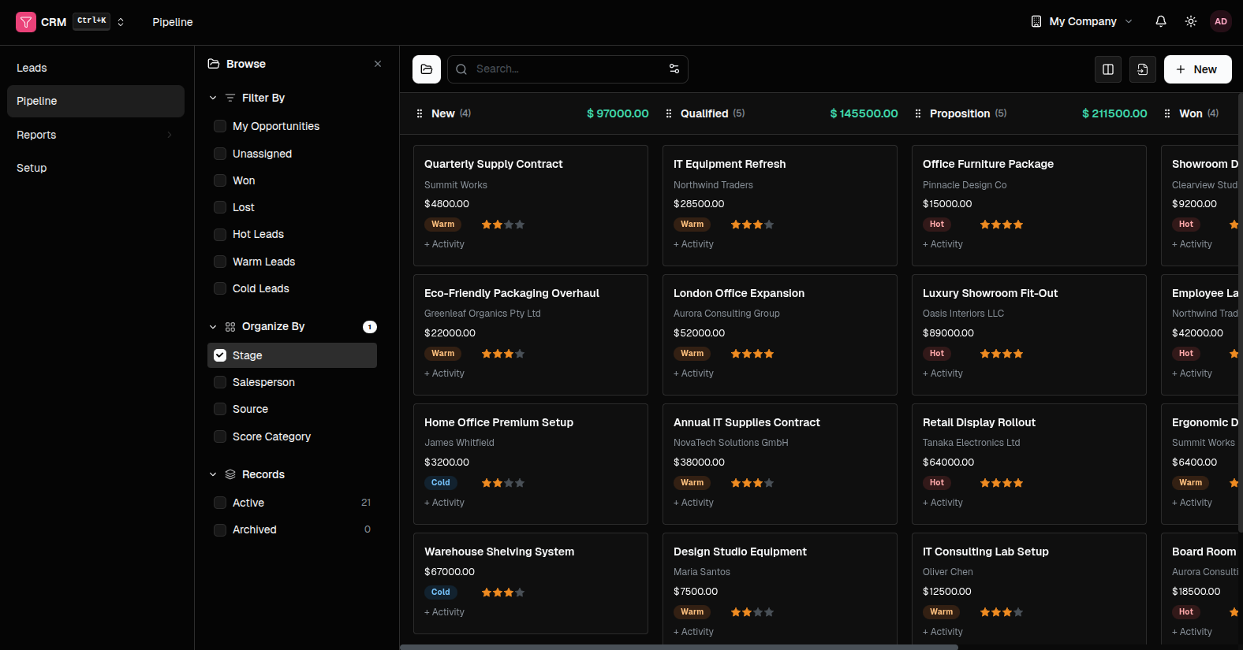The height and width of the screenshot is (650, 1243).
Task: Click the folder browse toggle button
Action: click(x=427, y=69)
